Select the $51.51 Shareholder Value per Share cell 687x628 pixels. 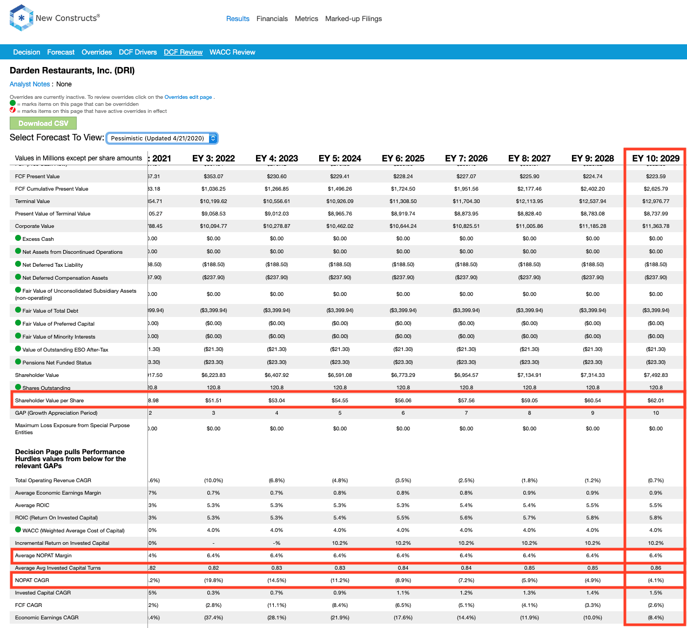(x=213, y=401)
